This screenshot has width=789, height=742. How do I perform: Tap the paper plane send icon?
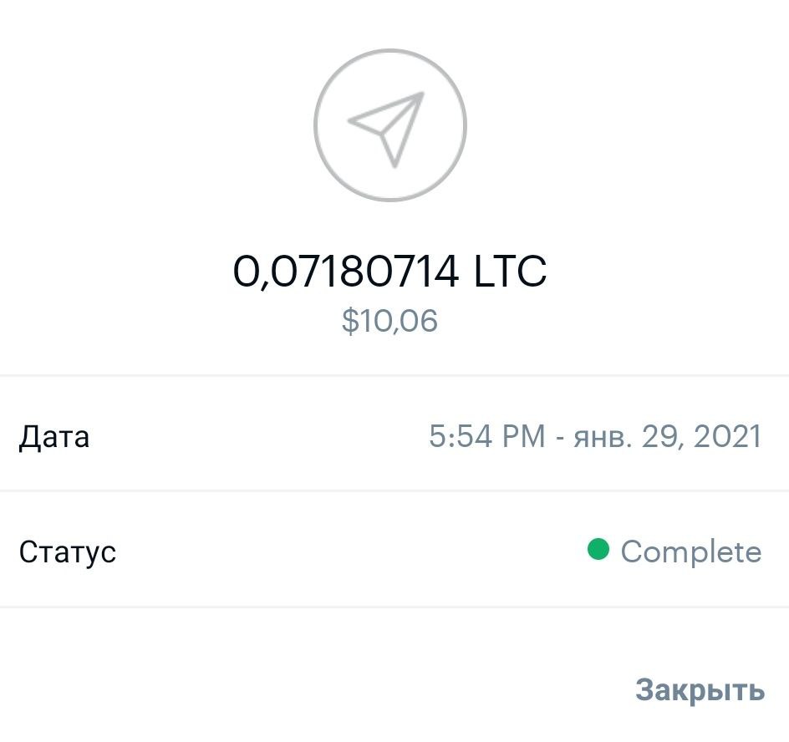coord(388,127)
